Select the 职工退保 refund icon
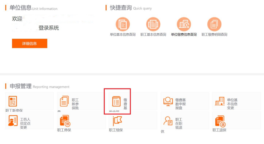The image size is (264, 144). click(x=220, y=121)
